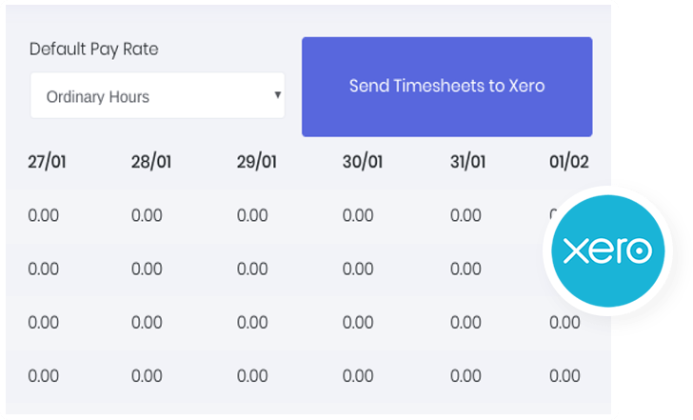693x420 pixels.
Task: Click third-row hours cell under 30/01
Action: tap(358, 323)
